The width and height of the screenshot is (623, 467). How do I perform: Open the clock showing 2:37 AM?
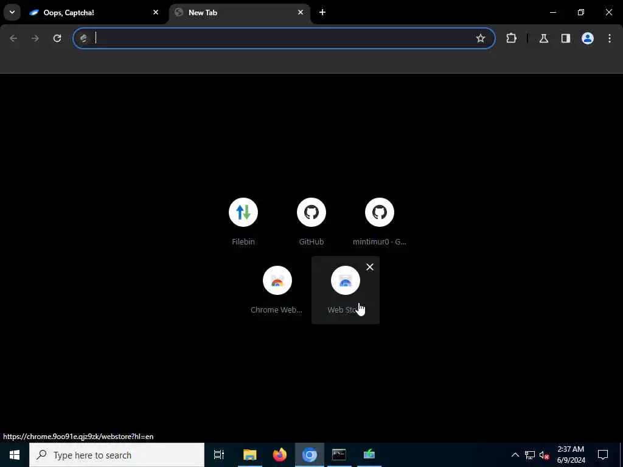tap(571, 455)
